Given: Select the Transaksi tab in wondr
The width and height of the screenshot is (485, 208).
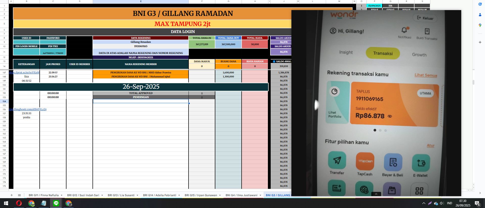Looking at the screenshot, I should tap(383, 53).
